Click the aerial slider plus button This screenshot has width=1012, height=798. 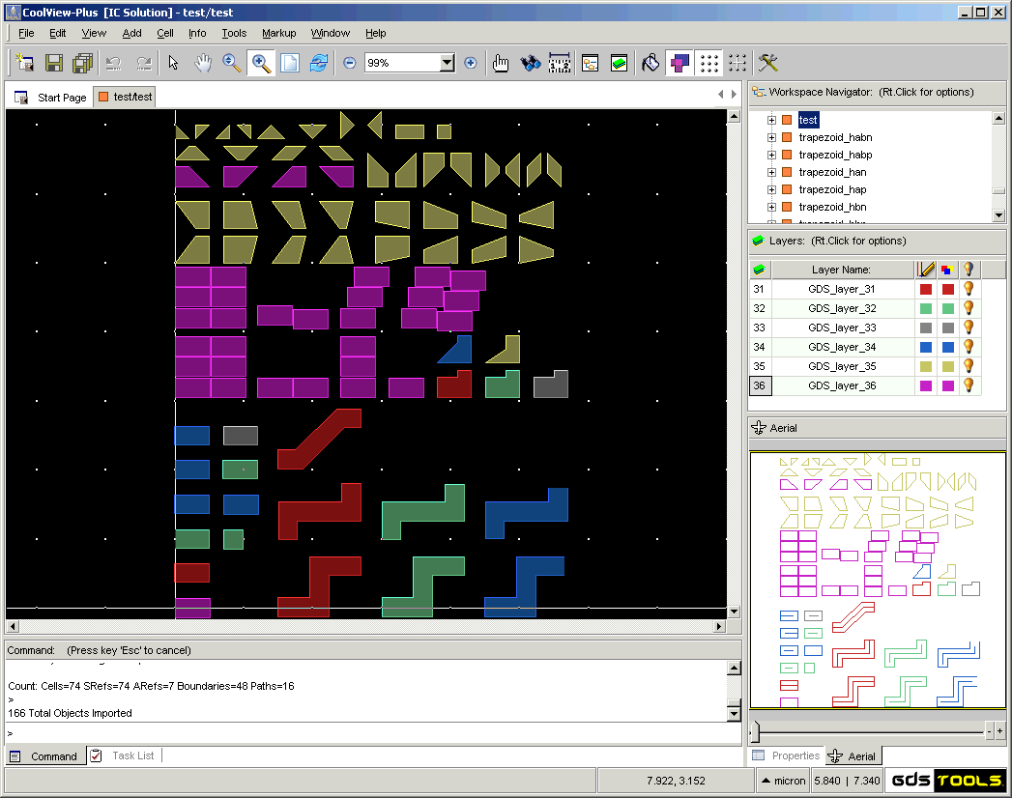tap(999, 731)
